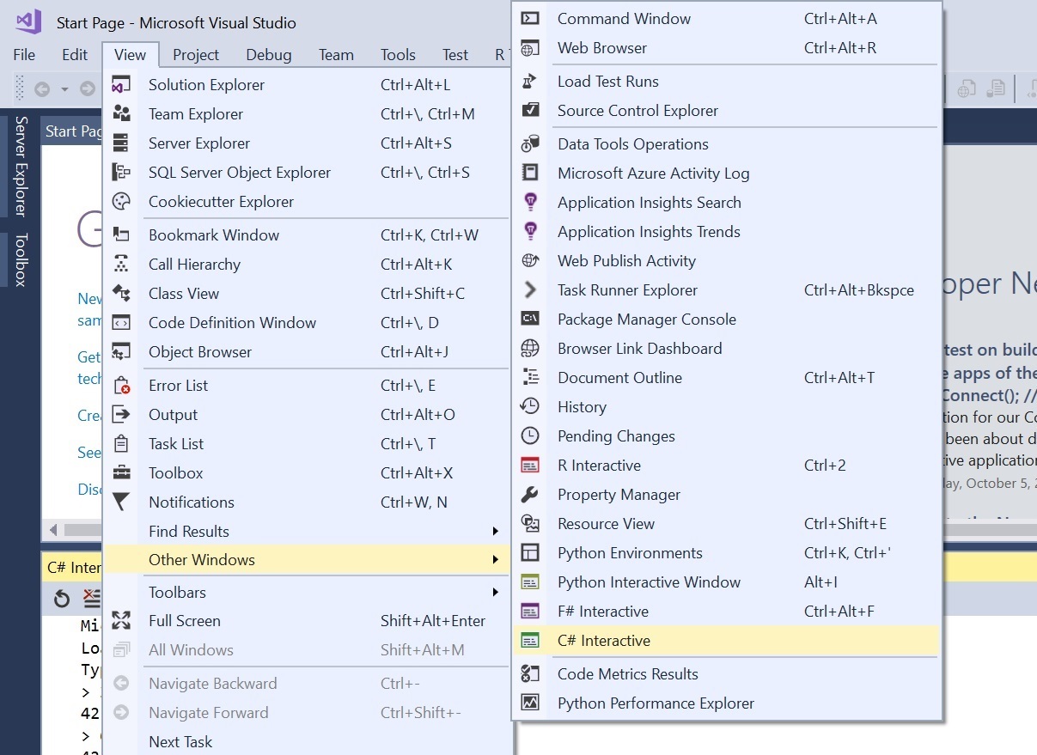Open the Server Explorer side tab
Screen dimensions: 1037x755
(21, 166)
